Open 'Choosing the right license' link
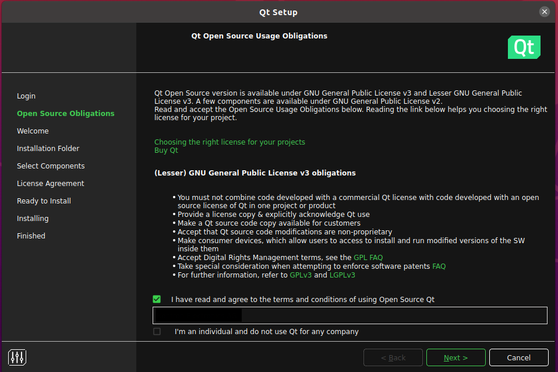558x372 pixels. click(x=229, y=142)
